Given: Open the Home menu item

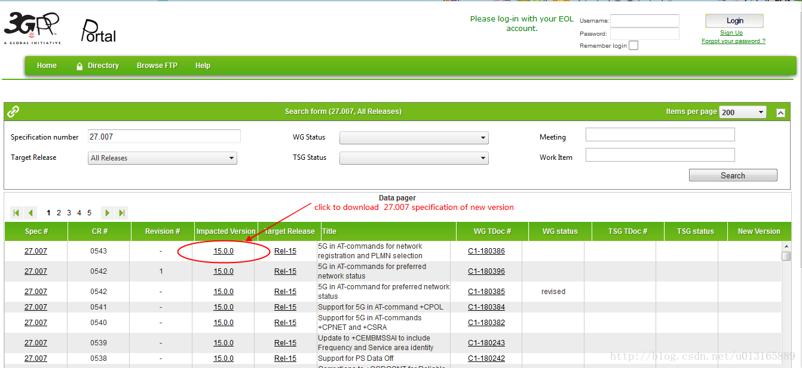Looking at the screenshot, I should click(47, 66).
